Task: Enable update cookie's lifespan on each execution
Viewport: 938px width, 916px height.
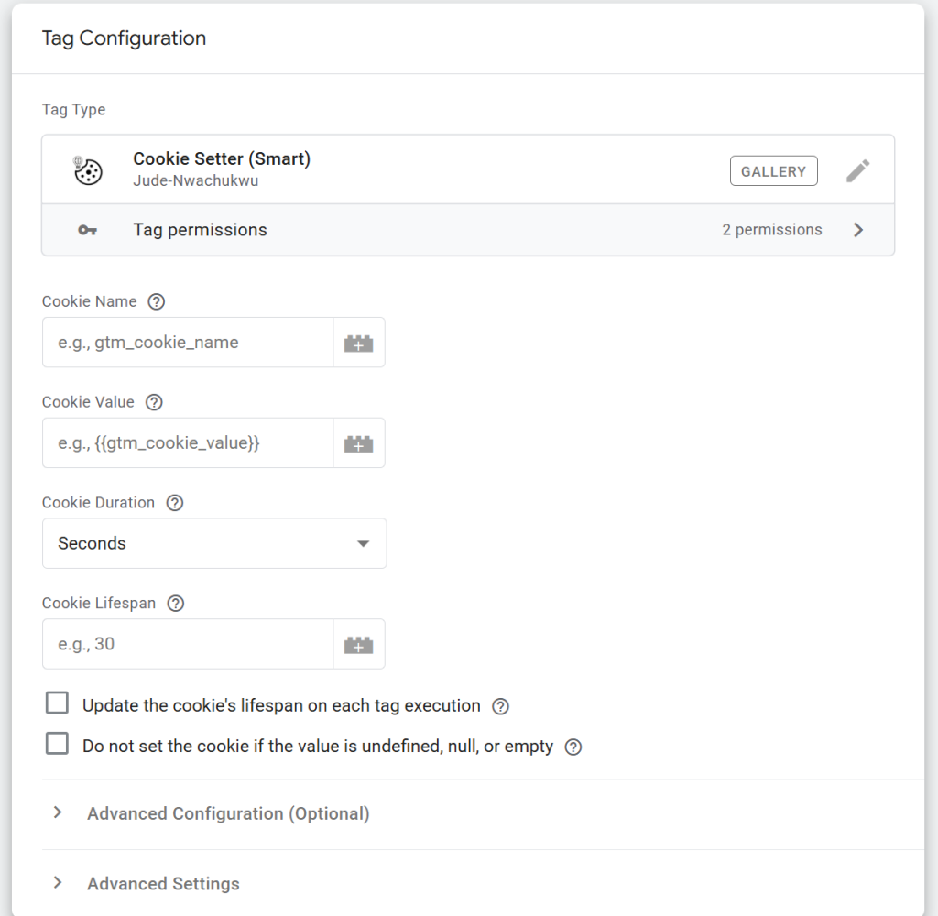Action: (58, 703)
